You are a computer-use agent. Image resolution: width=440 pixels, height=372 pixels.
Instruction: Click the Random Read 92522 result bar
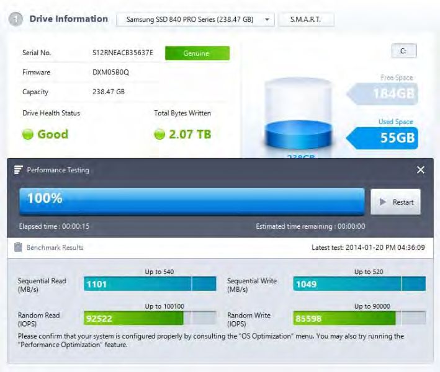(x=150, y=318)
